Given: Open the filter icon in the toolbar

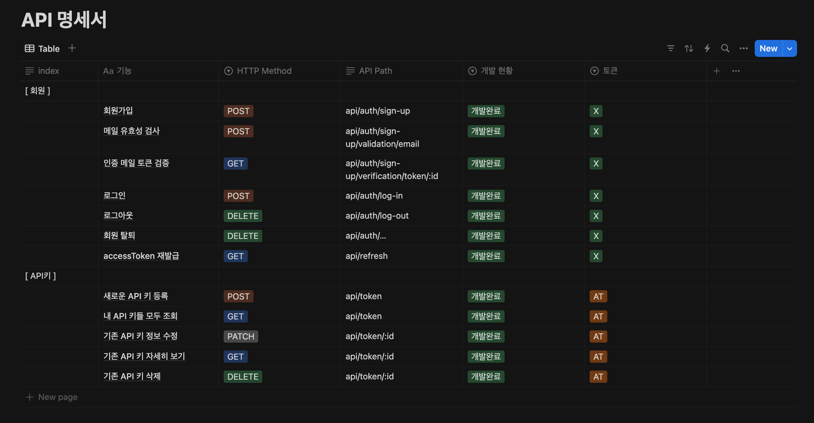Looking at the screenshot, I should [x=670, y=48].
